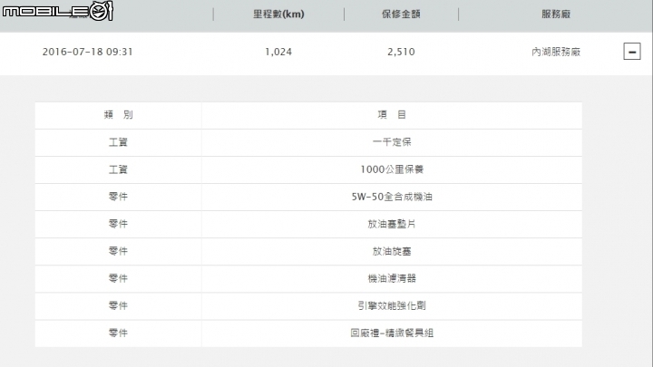This screenshot has width=653, height=367.
Task: Select the 保修金額 column header
Action: 401,14
